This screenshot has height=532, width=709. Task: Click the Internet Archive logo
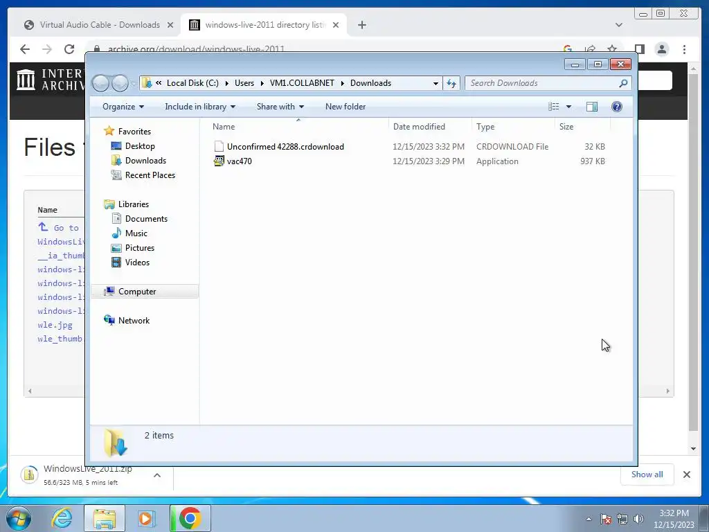point(50,80)
